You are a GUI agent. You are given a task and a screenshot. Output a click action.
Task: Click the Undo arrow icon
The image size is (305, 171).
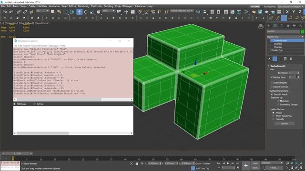5,12
